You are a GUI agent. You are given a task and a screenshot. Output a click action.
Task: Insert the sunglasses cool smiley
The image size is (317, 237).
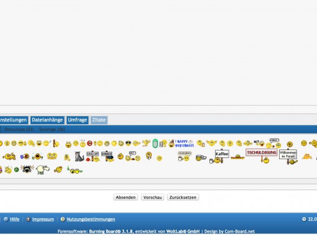click(22, 143)
